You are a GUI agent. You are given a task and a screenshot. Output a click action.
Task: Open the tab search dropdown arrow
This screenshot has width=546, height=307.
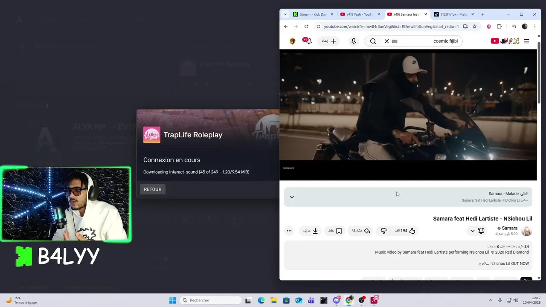click(285, 14)
